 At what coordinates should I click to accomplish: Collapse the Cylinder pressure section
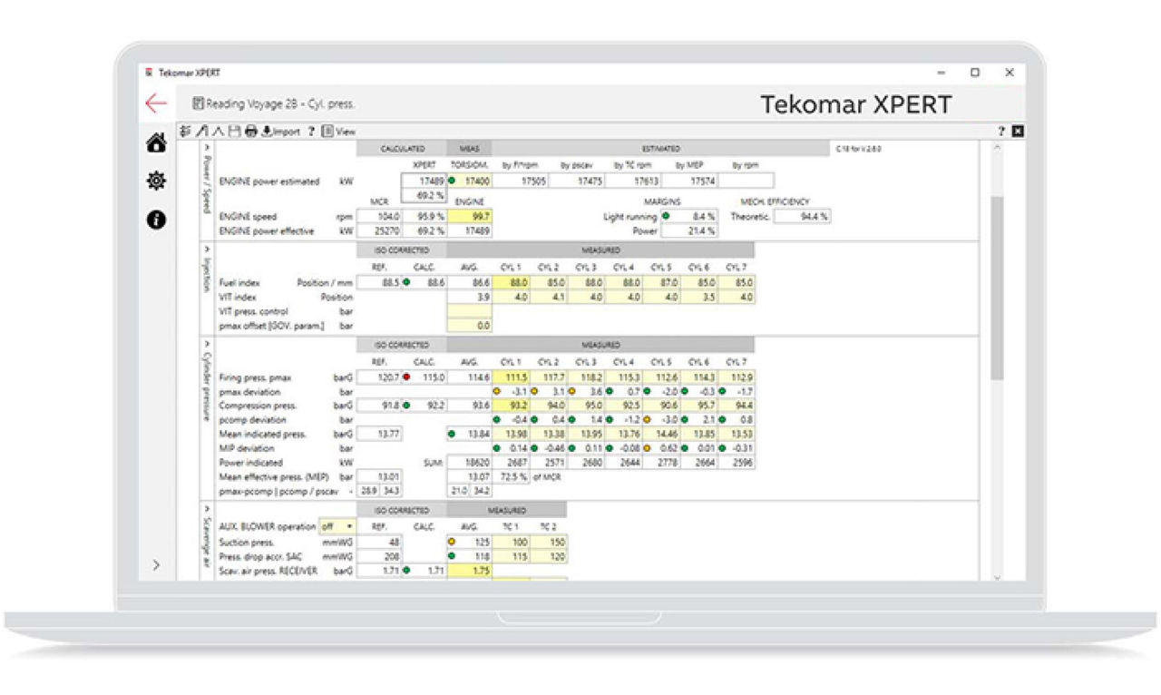tap(207, 343)
